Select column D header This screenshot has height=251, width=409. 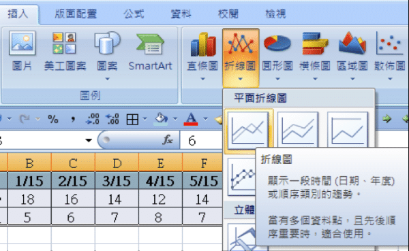(x=117, y=163)
